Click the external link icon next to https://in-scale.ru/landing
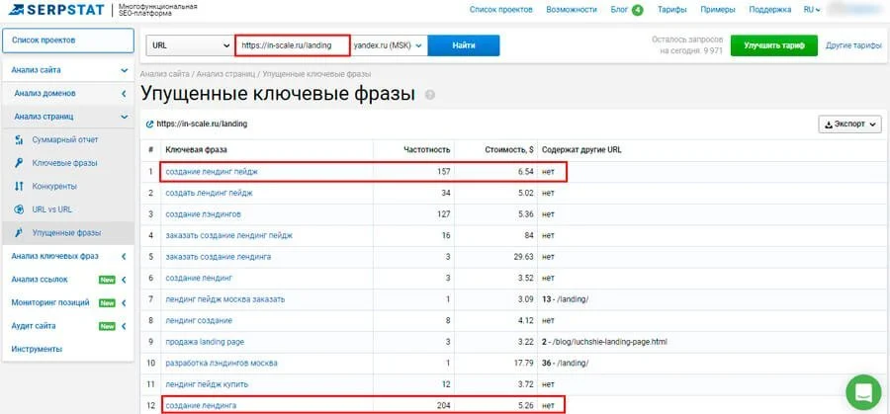 pos(150,124)
